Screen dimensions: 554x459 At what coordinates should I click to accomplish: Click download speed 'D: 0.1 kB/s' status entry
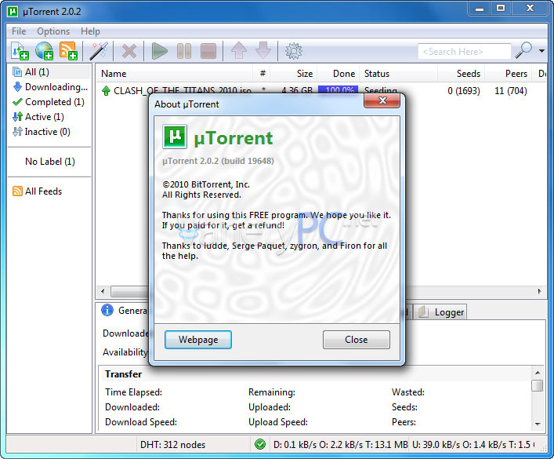click(x=340, y=445)
